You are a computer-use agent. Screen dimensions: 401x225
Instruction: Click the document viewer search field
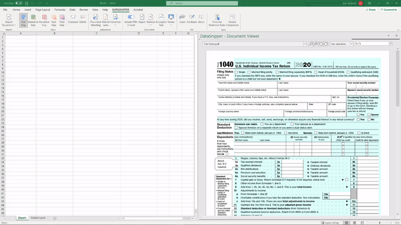pyautogui.click(x=371, y=44)
